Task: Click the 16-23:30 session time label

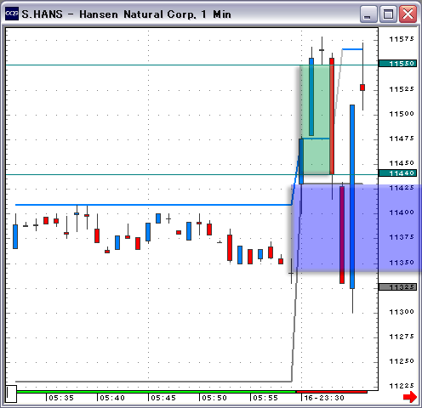Action: [323, 398]
